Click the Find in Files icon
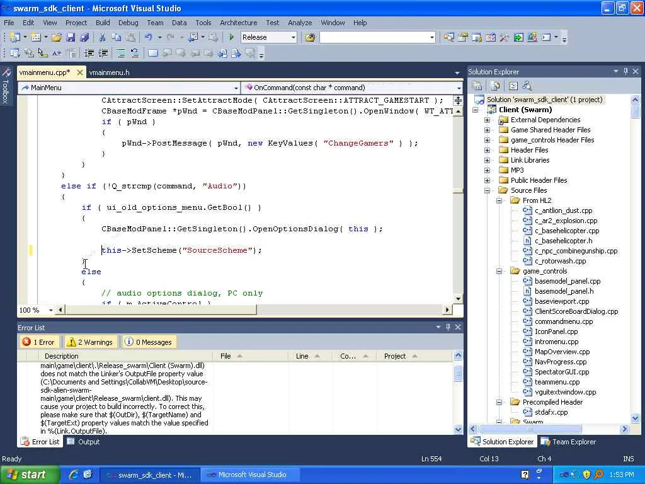The width and height of the screenshot is (645, 484). 310,37
